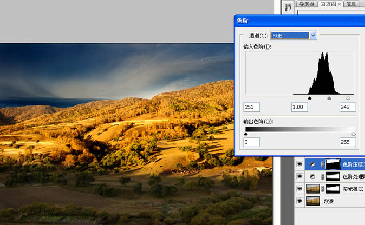Close the 直方图 histogram tab

[x=340, y=4]
